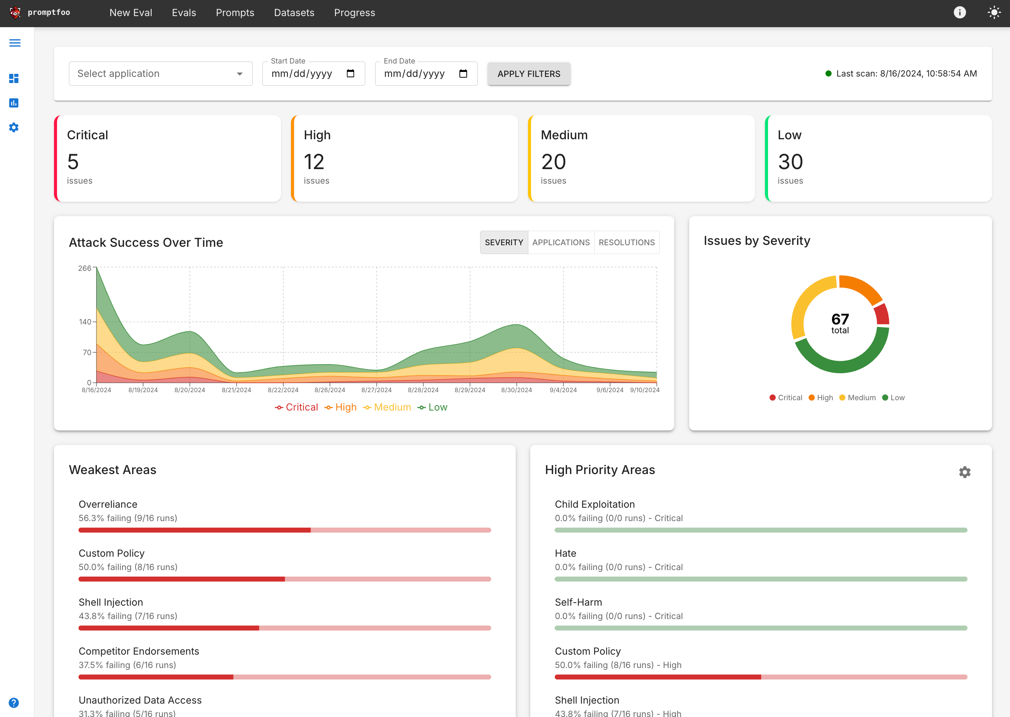This screenshot has height=717, width=1010.
Task: Click High Priority Areas settings gear
Action: click(964, 472)
